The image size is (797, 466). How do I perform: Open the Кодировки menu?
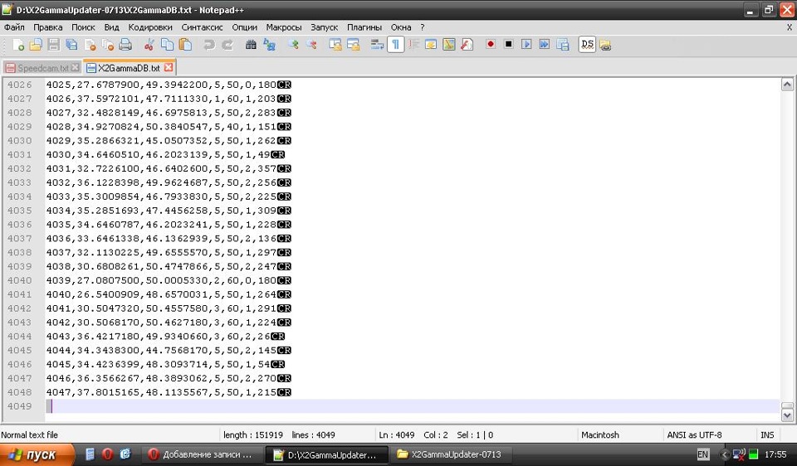pos(150,27)
